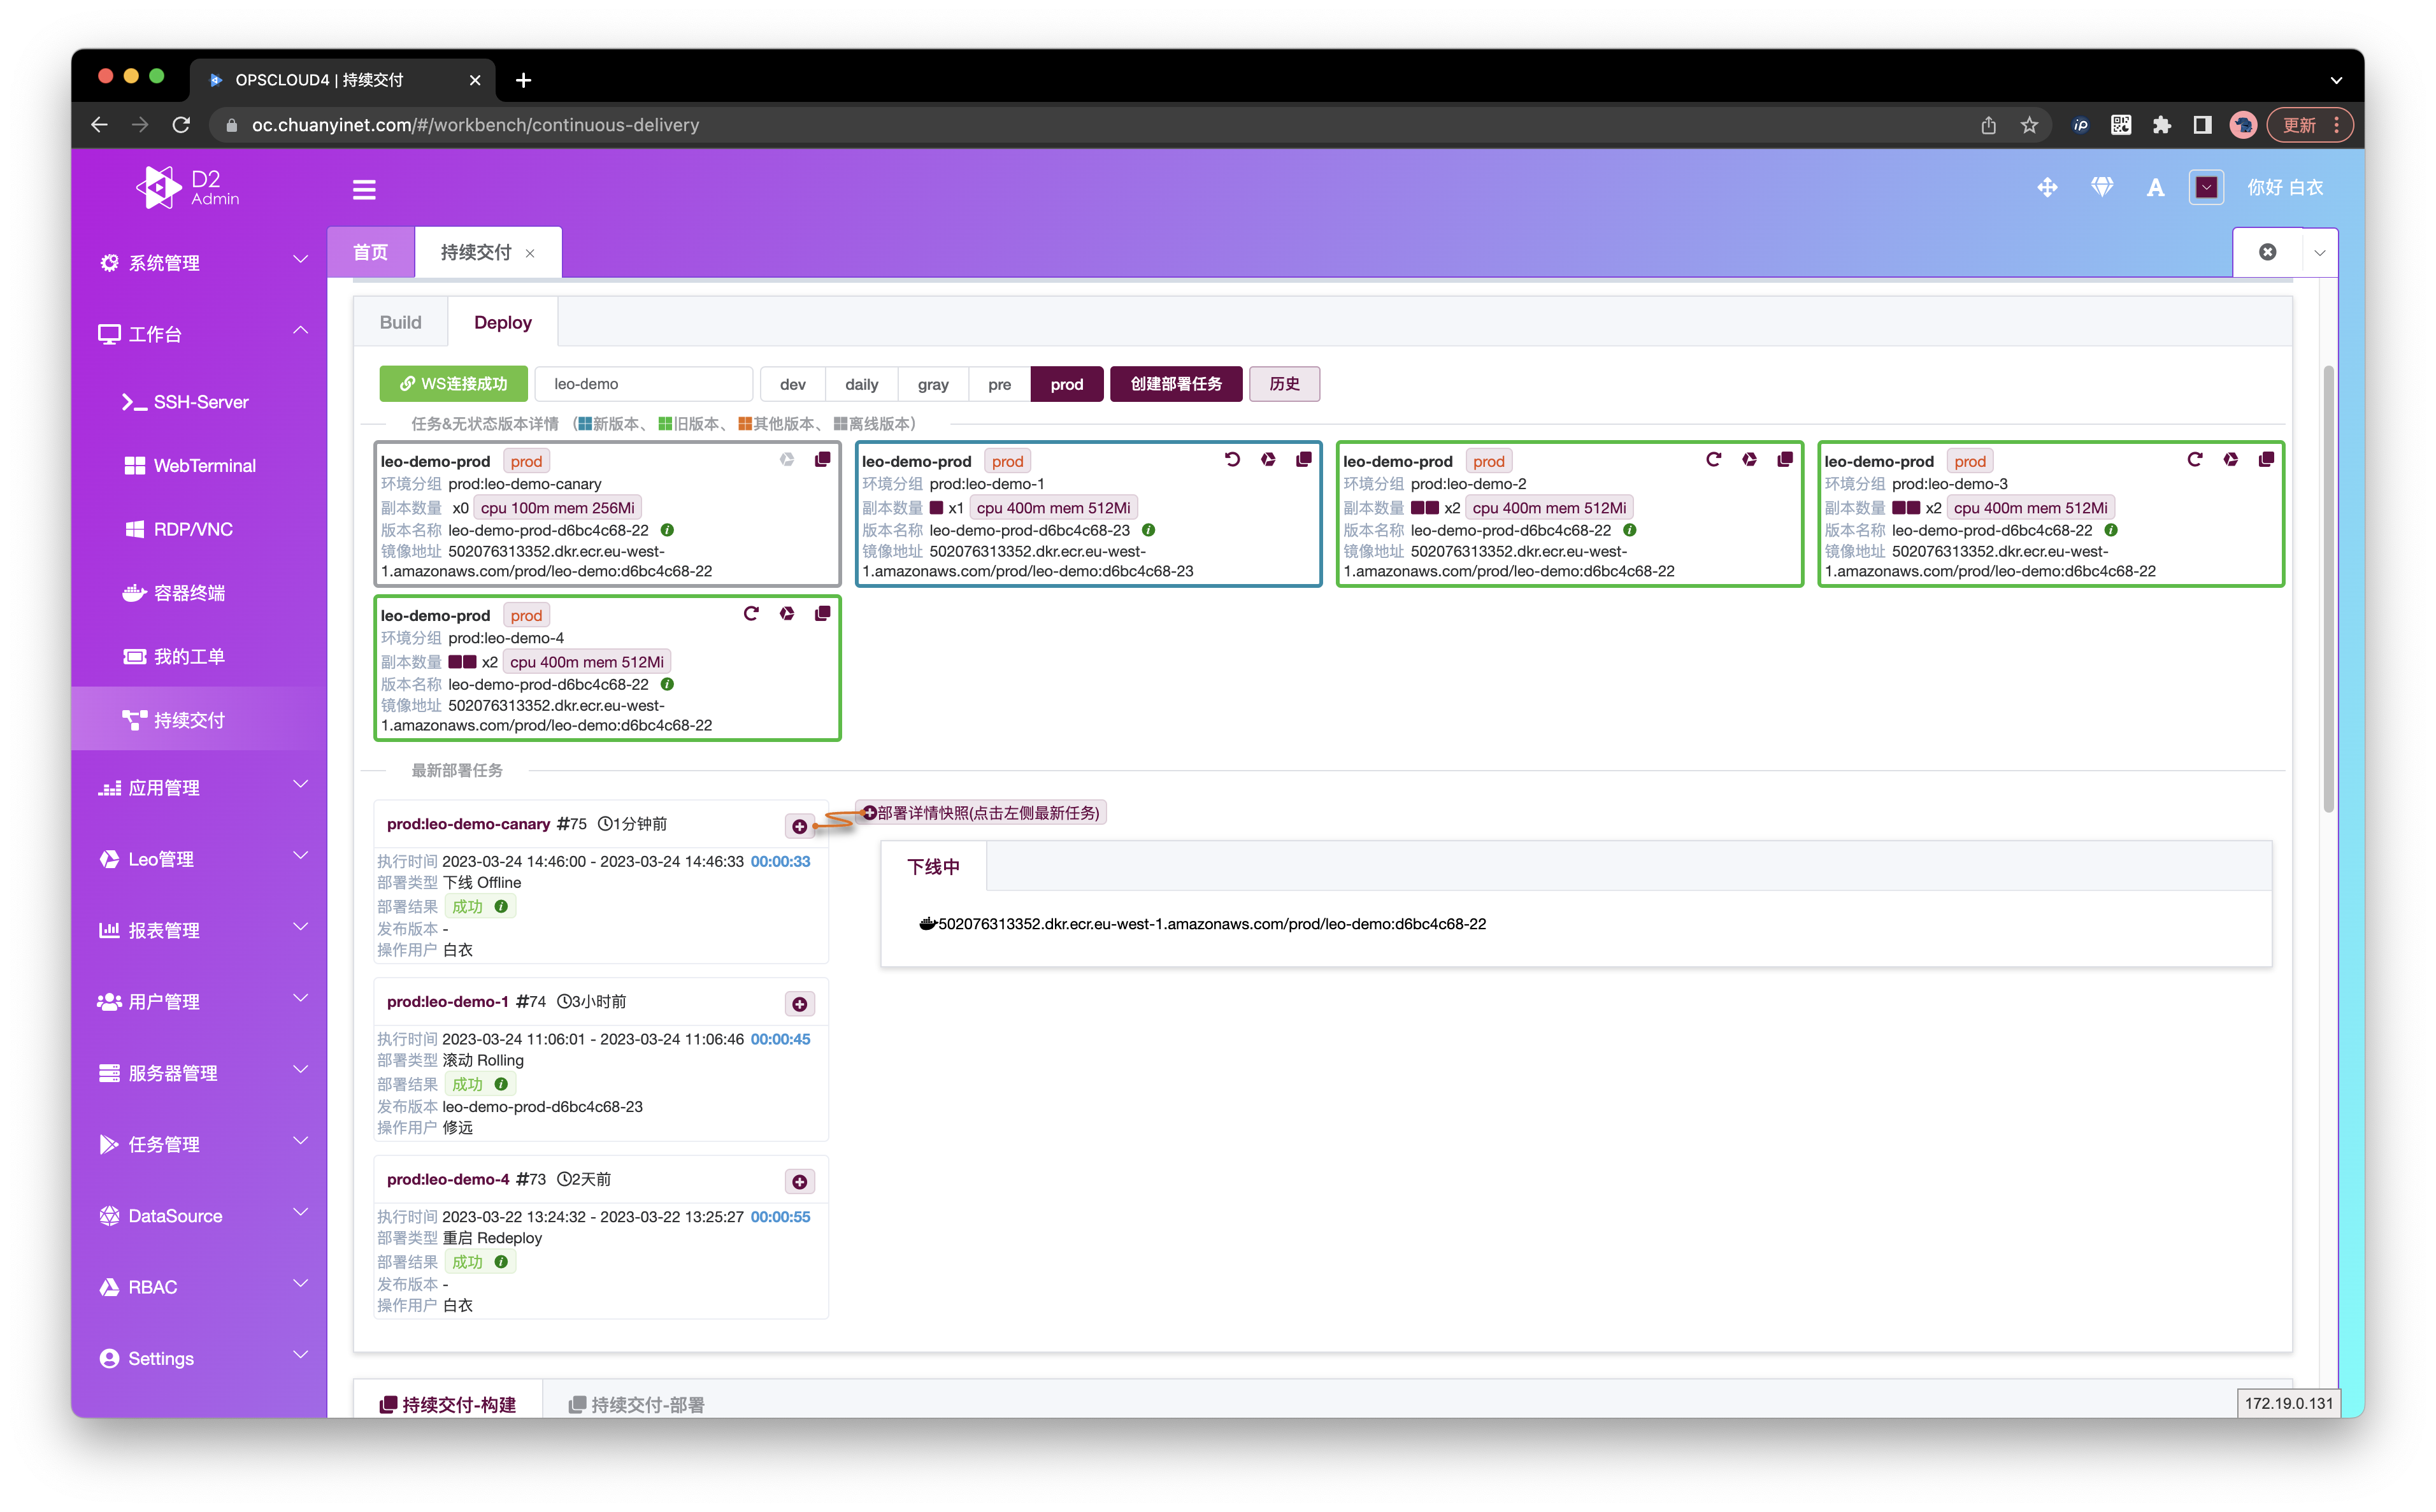Viewport: 2436px width, 1512px height.
Task: Open deploy details for prod:leo-demo-1 #74
Action: tap(799, 1004)
